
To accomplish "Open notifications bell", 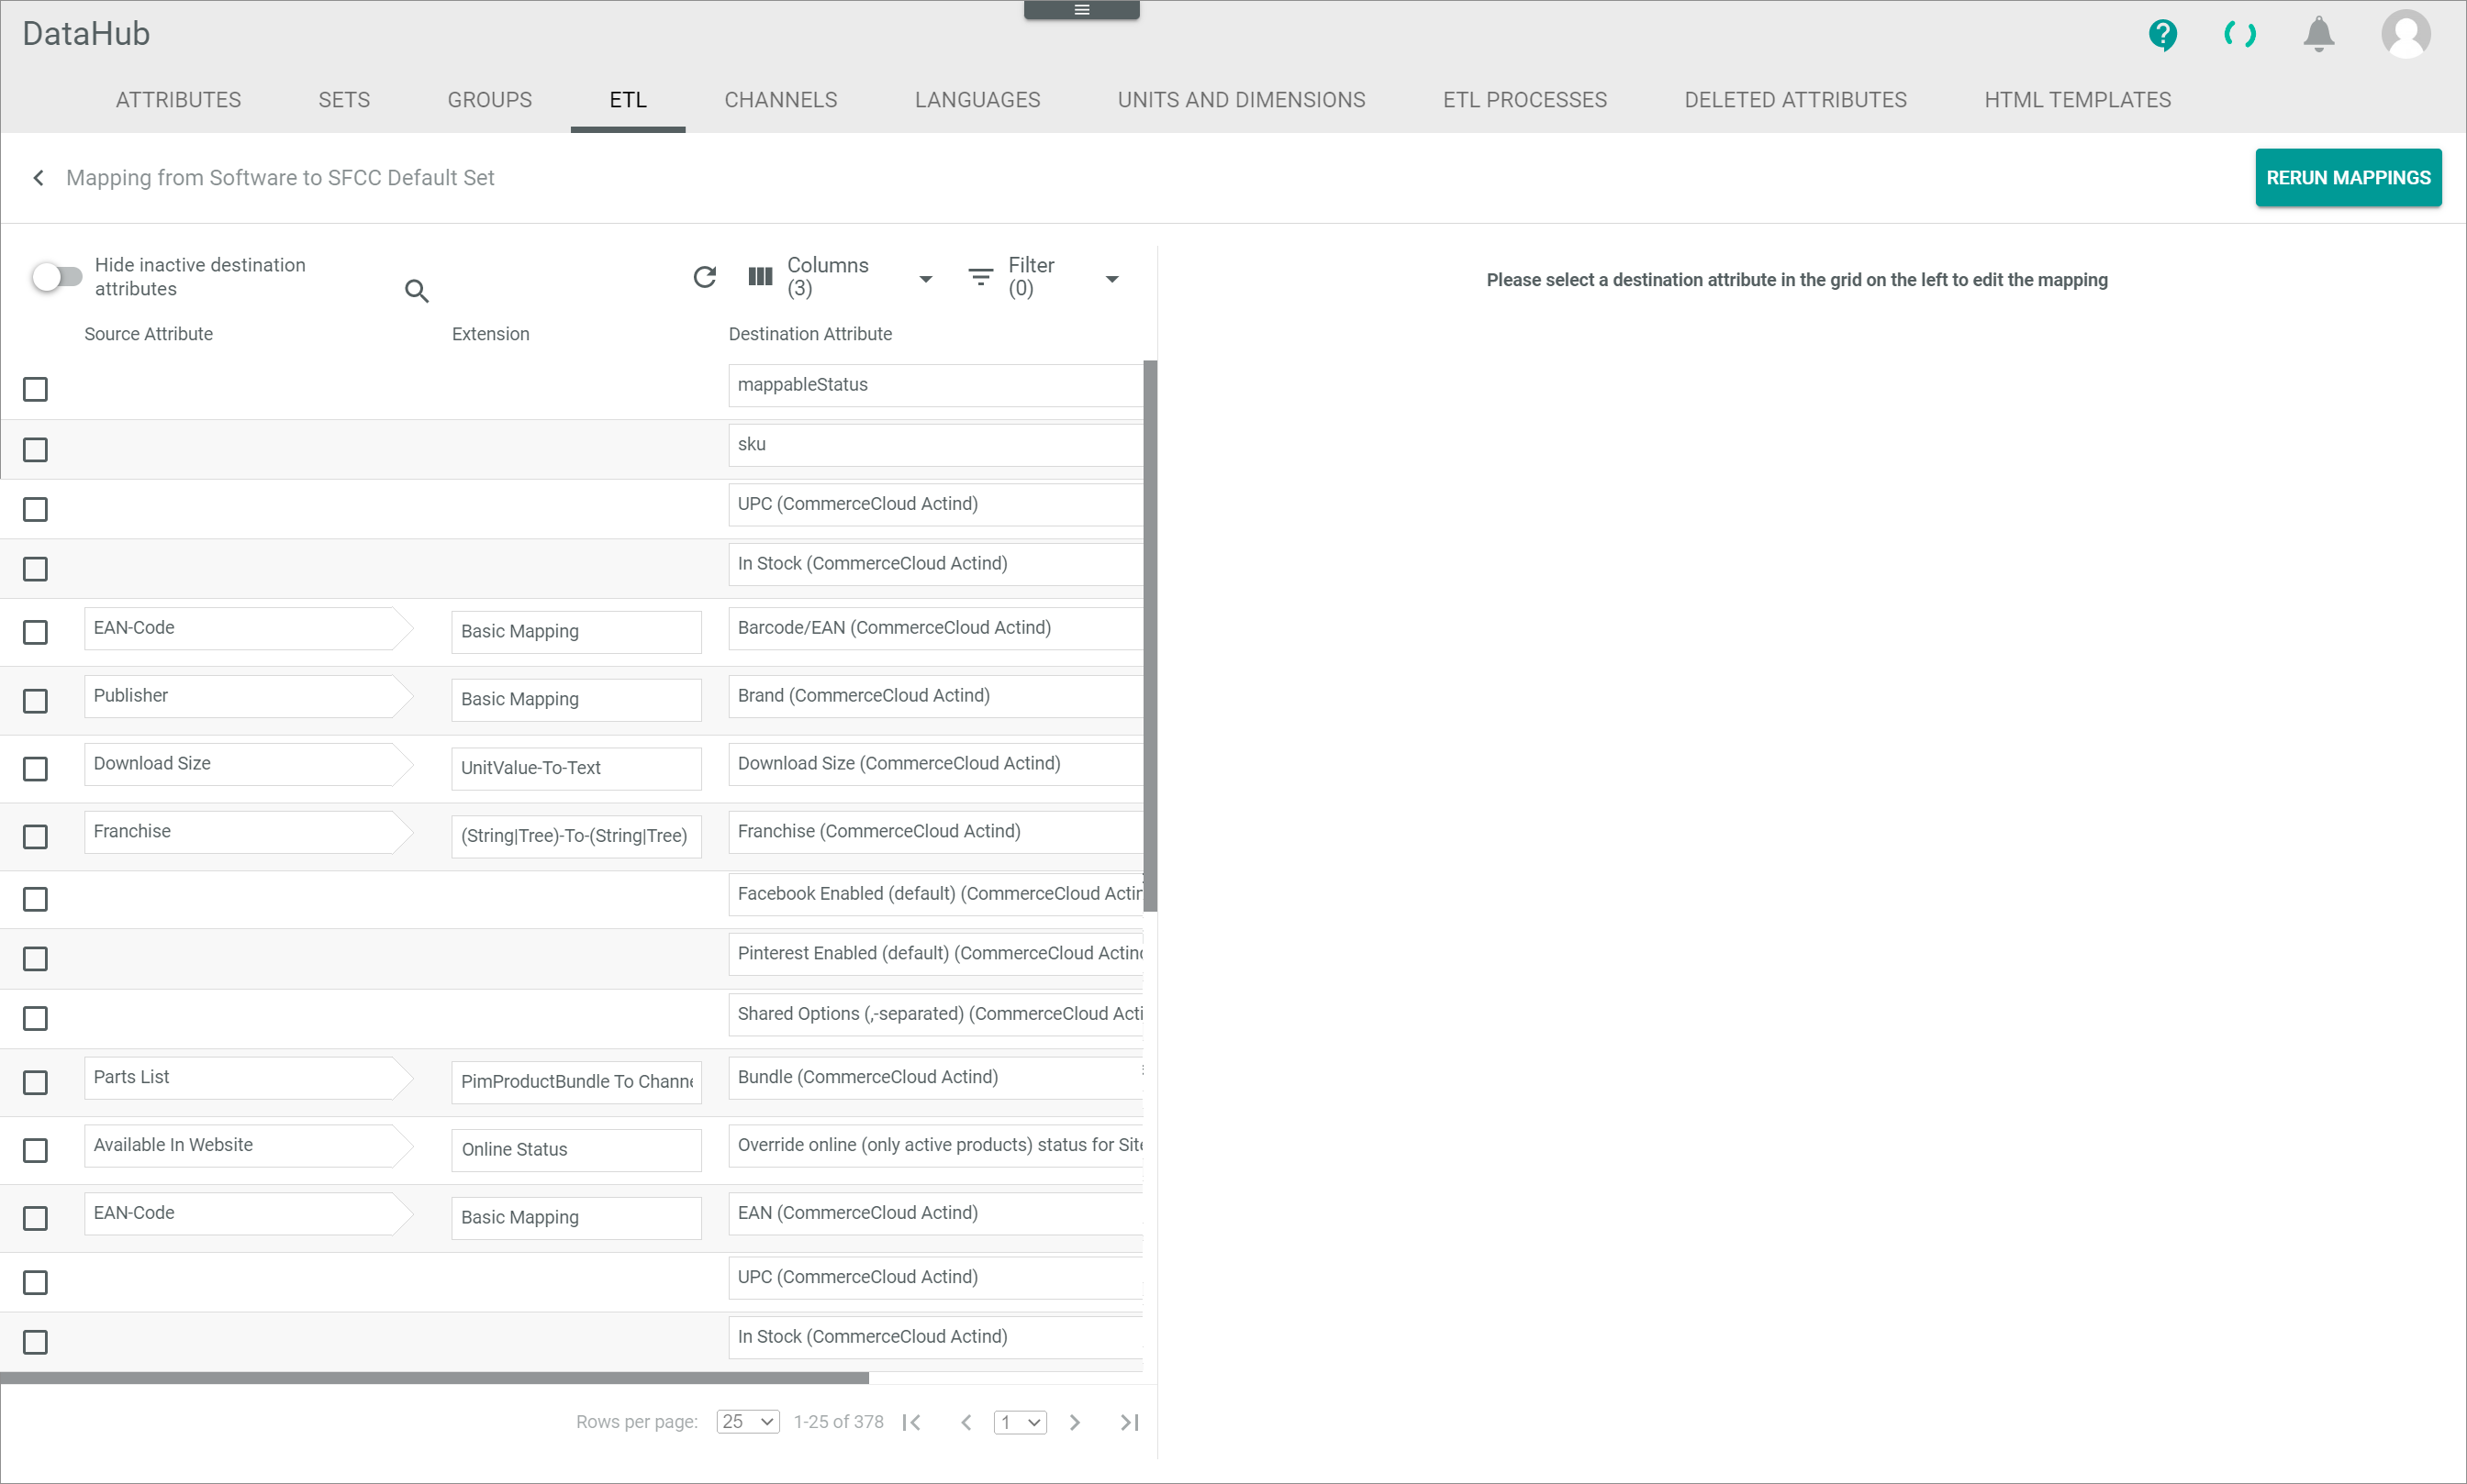I will coord(2318,35).
